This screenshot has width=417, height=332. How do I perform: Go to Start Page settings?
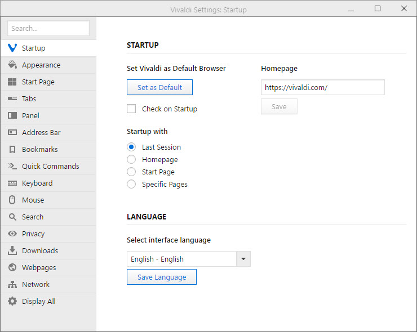(48, 82)
